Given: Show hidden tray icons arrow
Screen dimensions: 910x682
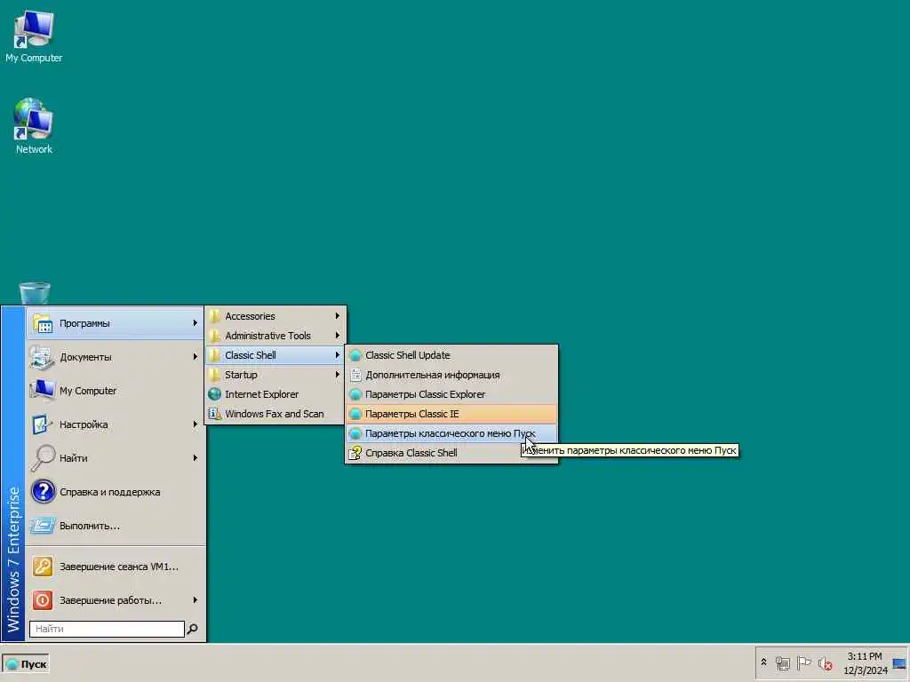Looking at the screenshot, I should [x=763, y=662].
